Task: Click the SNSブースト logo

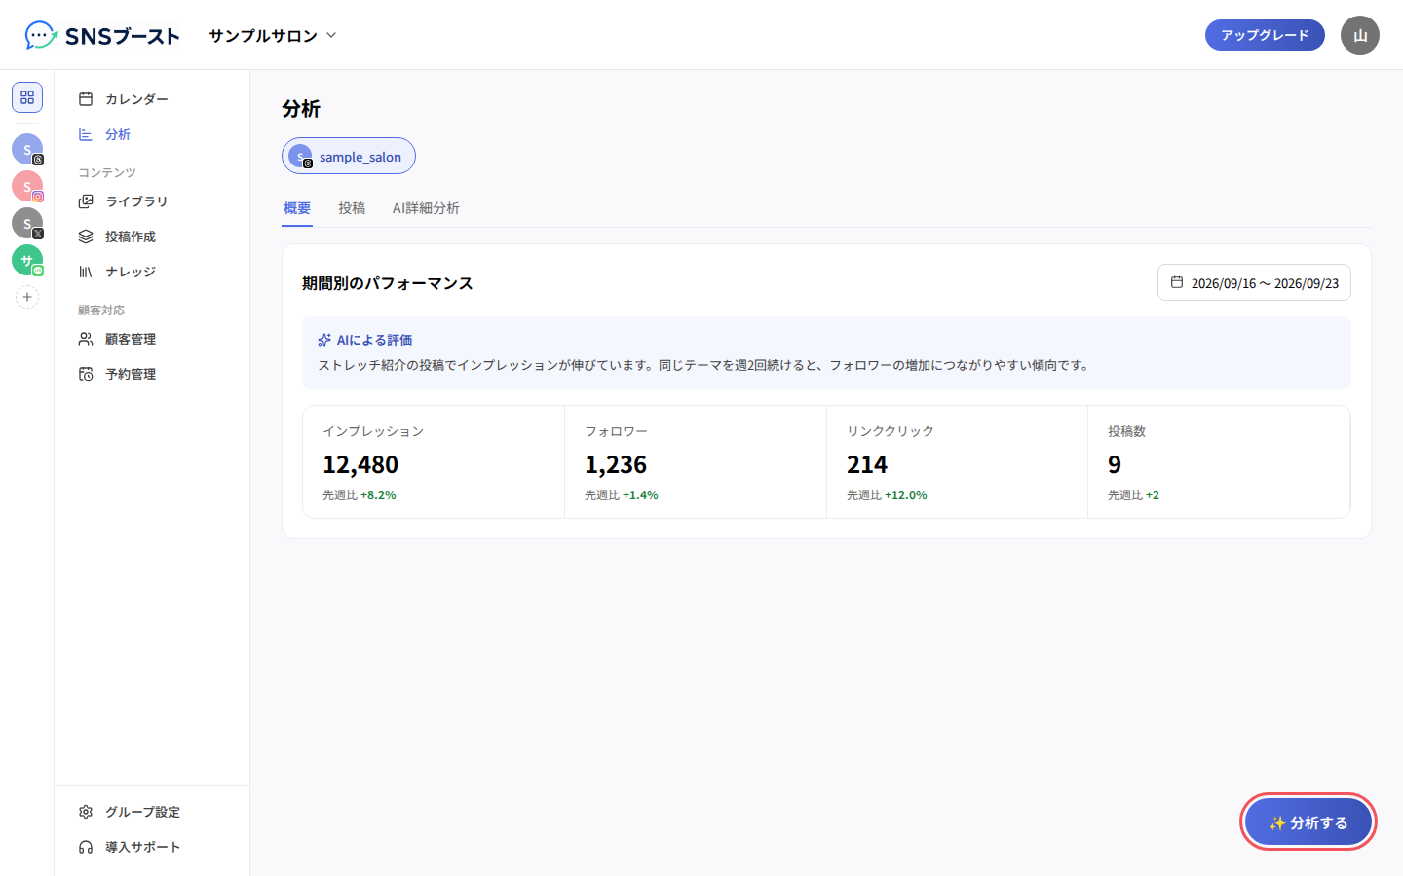Action: click(102, 36)
